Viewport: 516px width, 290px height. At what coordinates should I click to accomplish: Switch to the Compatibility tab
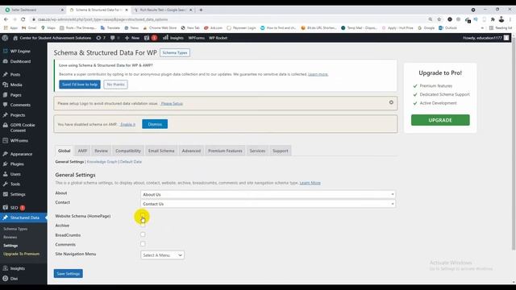[x=128, y=151]
